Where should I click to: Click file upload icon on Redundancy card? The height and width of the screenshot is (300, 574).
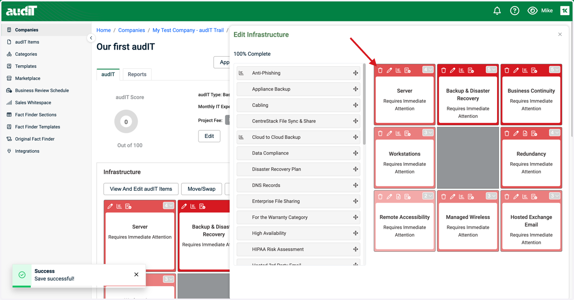coord(525,133)
